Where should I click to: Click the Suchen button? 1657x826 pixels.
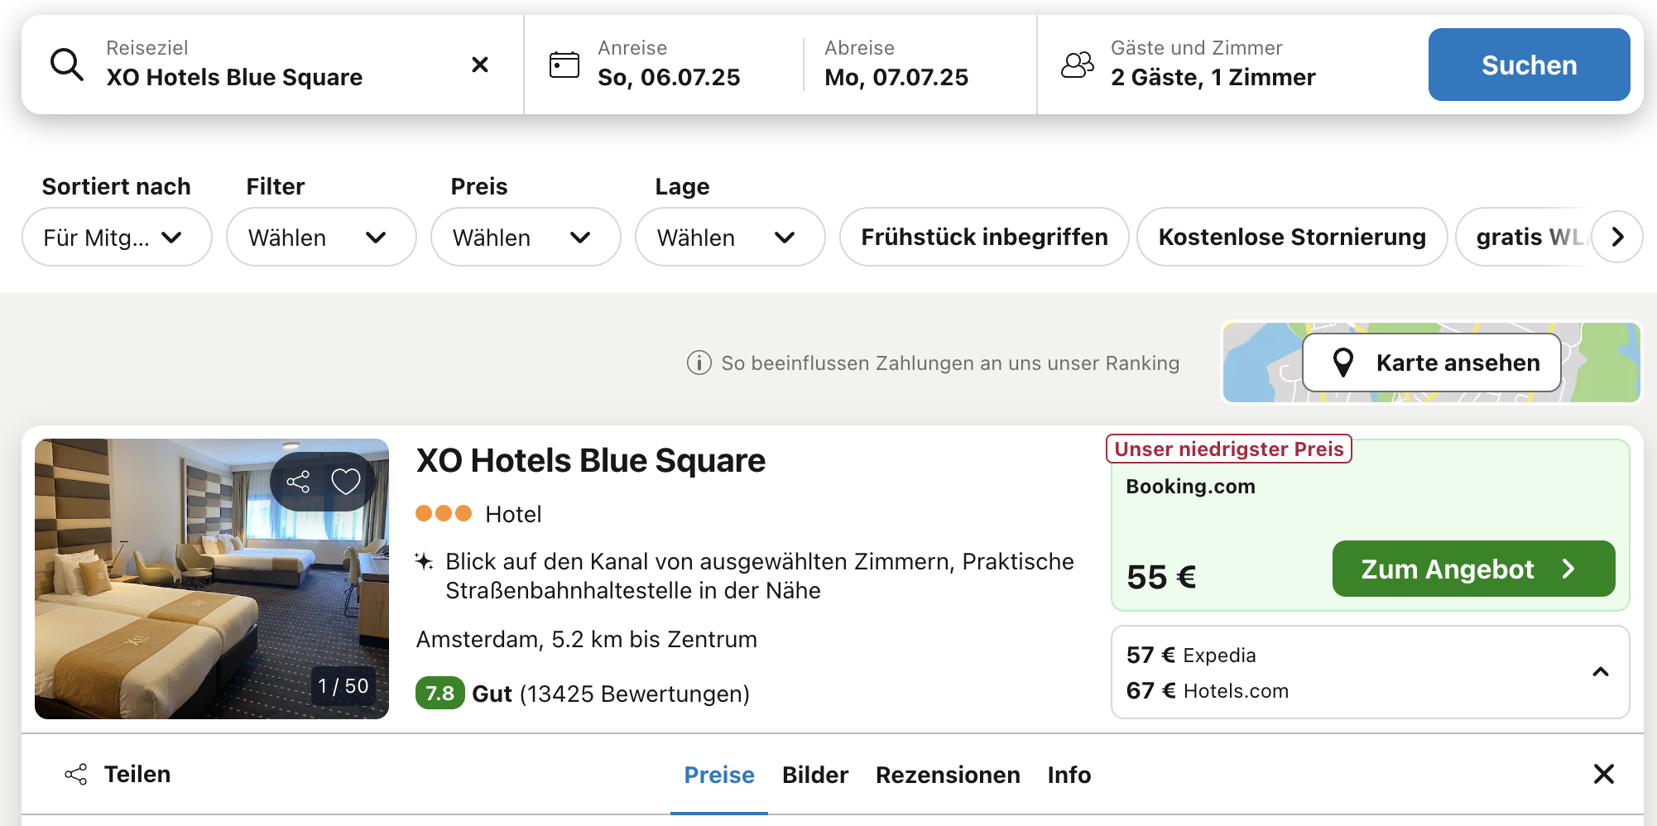[1529, 65]
